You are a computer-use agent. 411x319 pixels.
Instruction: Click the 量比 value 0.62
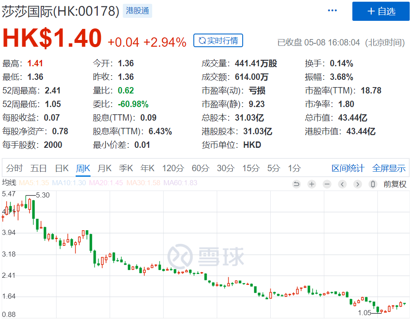tap(126, 90)
